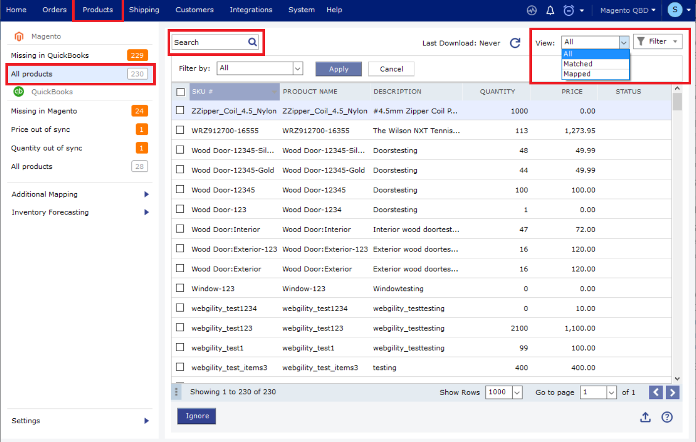This screenshot has width=696, height=442.
Task: Click the column options dots in footer
Action: pyautogui.click(x=176, y=392)
